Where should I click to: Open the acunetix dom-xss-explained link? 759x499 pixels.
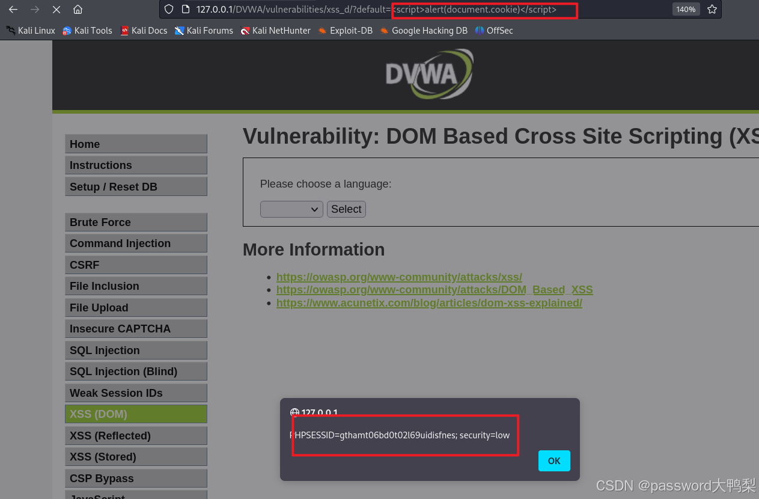[x=429, y=303]
